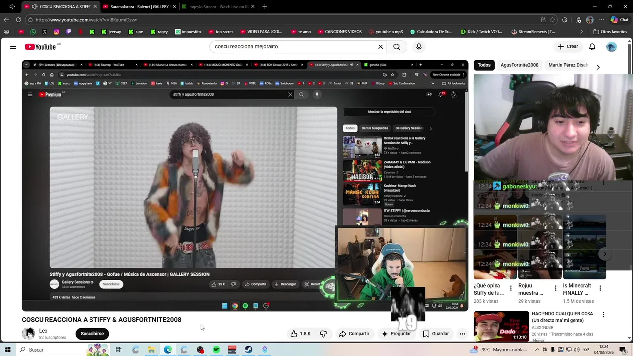Reload the page

(x=18, y=20)
